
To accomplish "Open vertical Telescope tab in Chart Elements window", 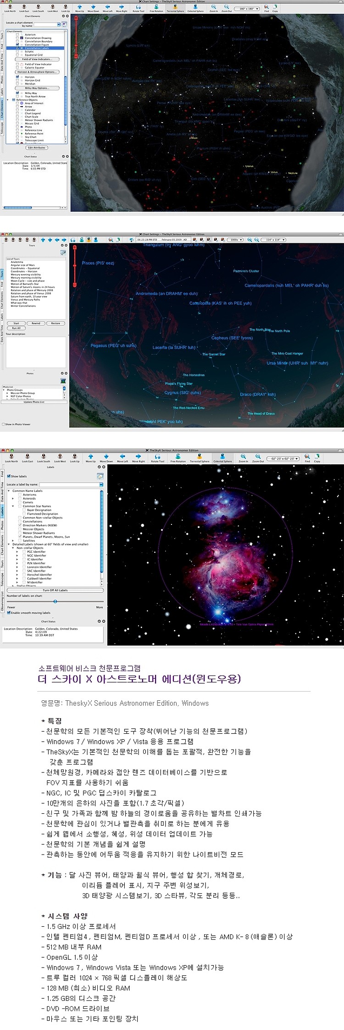I will click(2, 129).
